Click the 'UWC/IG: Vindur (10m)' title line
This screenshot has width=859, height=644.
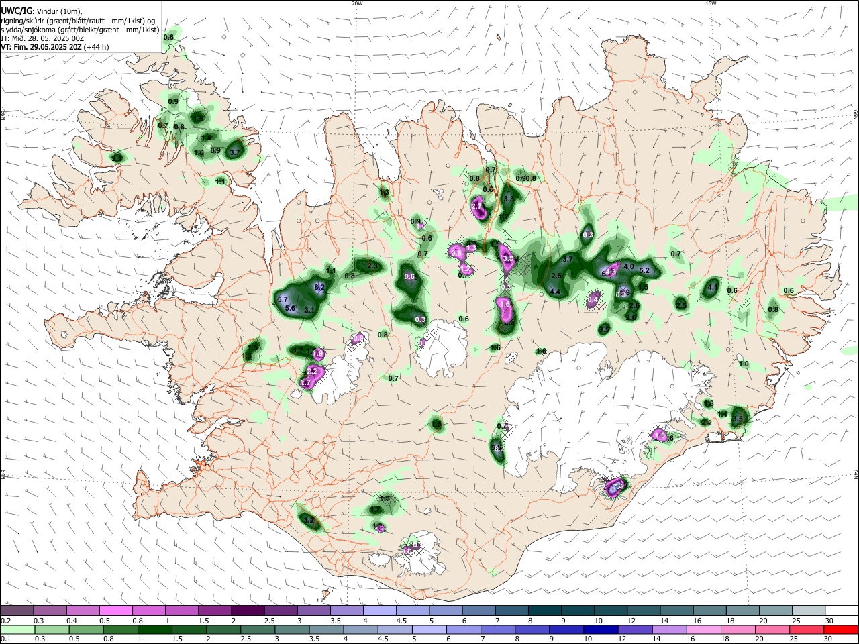42,11
